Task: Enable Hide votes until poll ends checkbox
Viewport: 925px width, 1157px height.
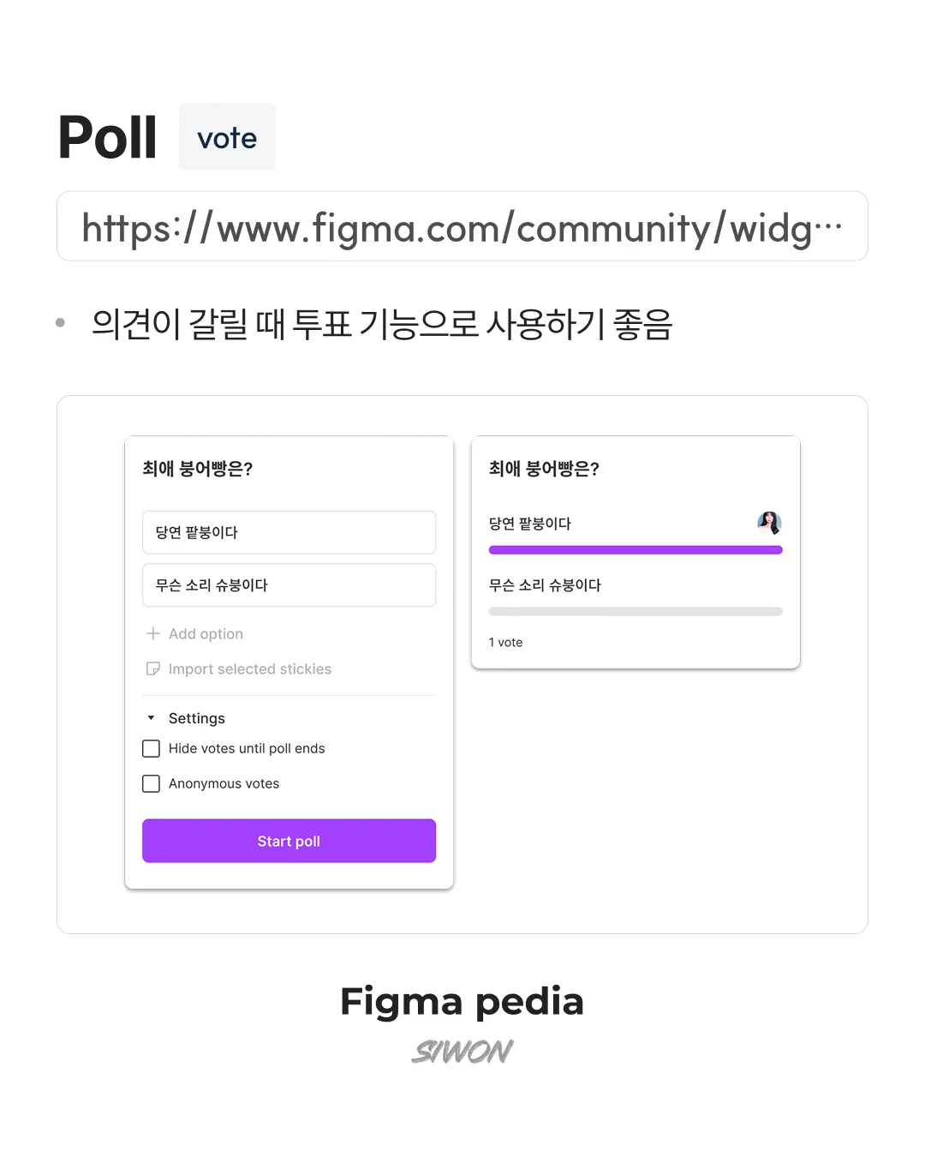Action: (152, 748)
